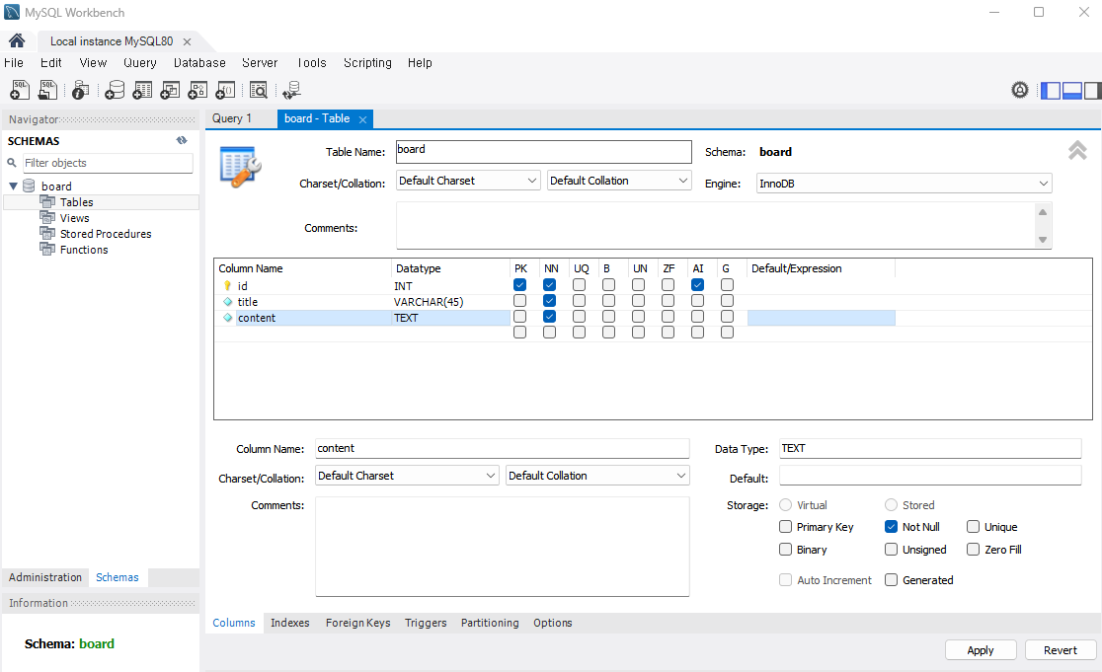Viewport: 1102px width, 672px height.
Task: Switch to the Foreign Keys tab
Action: coord(357,623)
